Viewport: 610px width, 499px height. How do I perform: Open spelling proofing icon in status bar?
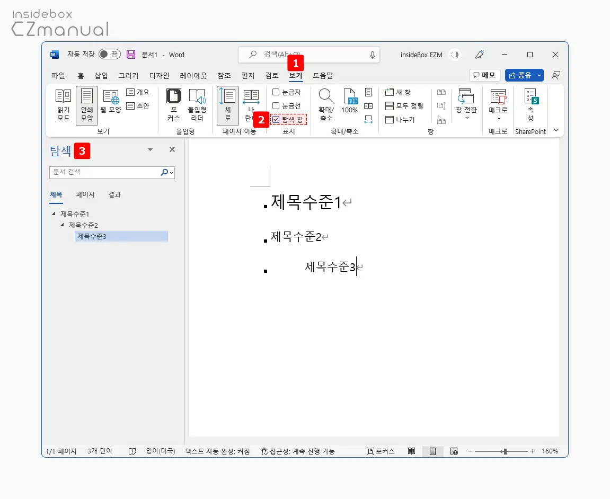point(132,451)
